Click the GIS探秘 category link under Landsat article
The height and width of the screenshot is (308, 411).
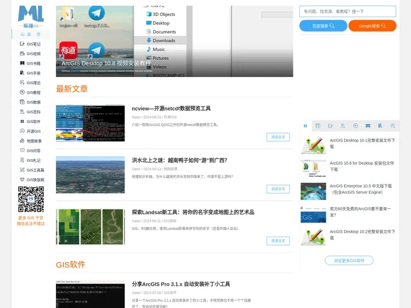click(170, 221)
